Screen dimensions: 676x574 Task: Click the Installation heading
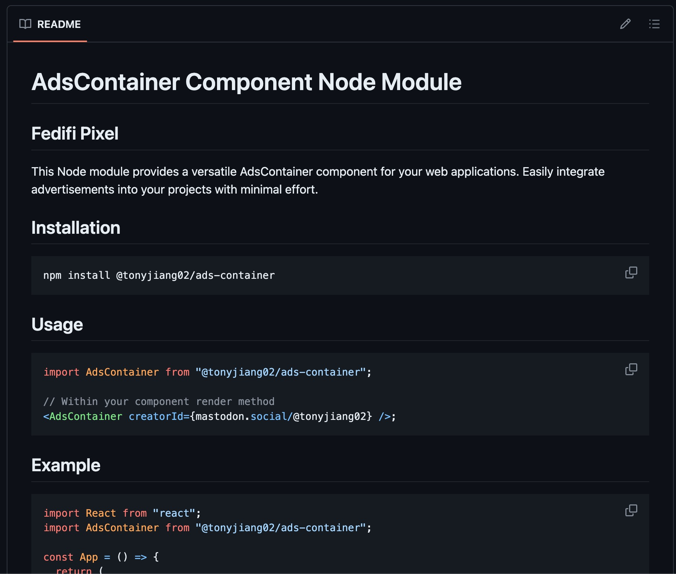point(76,228)
